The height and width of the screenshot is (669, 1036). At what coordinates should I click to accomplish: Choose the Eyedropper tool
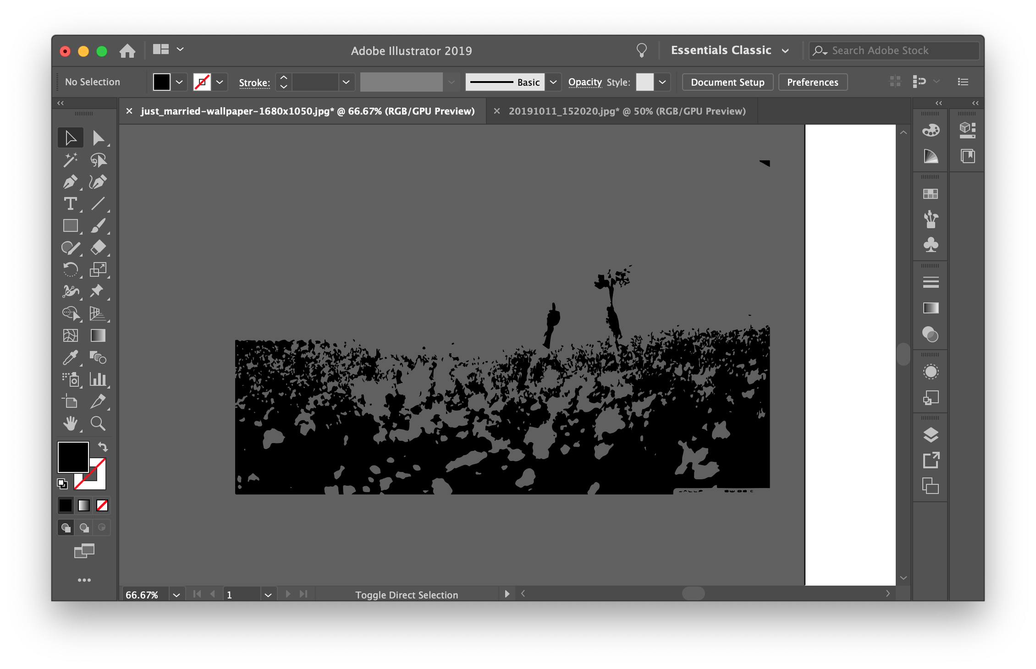(x=70, y=357)
